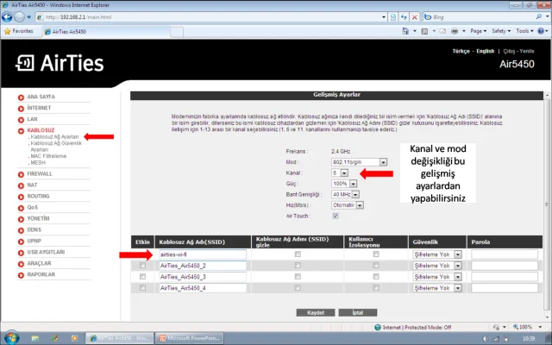Image resolution: width=552 pixels, height=345 pixels.
Task: Click the red Stop loading icon
Action: 415,17
